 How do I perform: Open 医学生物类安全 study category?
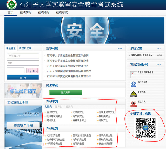tap(107, 112)
